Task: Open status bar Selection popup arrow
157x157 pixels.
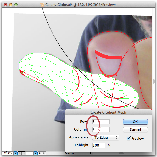Action: (x=91, y=153)
